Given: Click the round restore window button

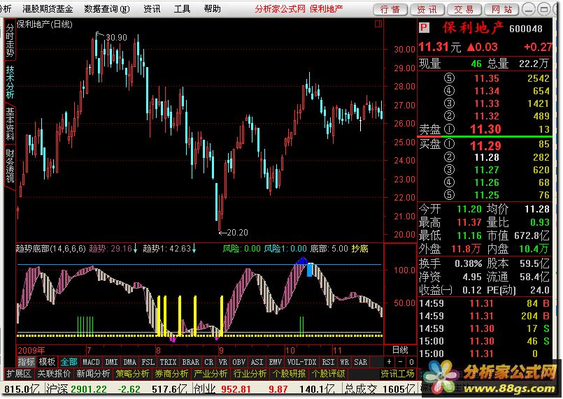Looking at the screenshot, I should point(545,10).
